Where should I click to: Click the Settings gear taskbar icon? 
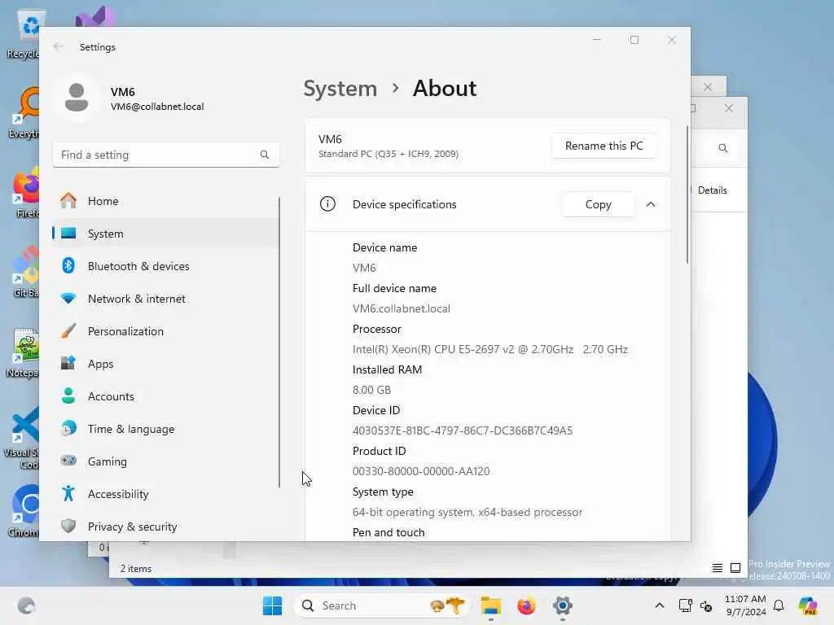click(562, 605)
